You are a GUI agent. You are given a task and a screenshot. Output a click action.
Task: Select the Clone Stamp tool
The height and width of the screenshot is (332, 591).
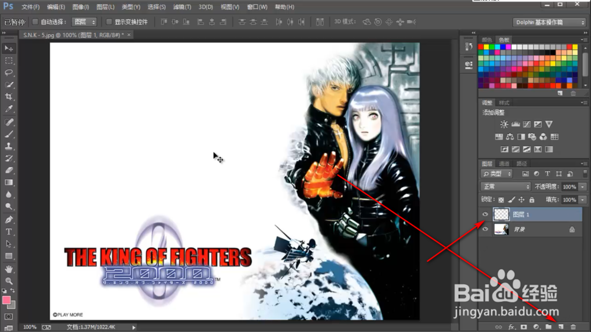[x=9, y=147]
